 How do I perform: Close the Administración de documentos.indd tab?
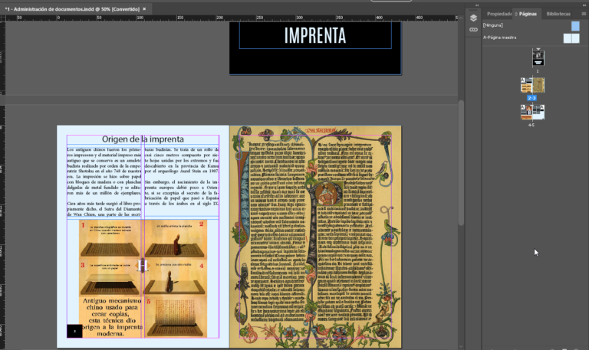click(x=144, y=9)
